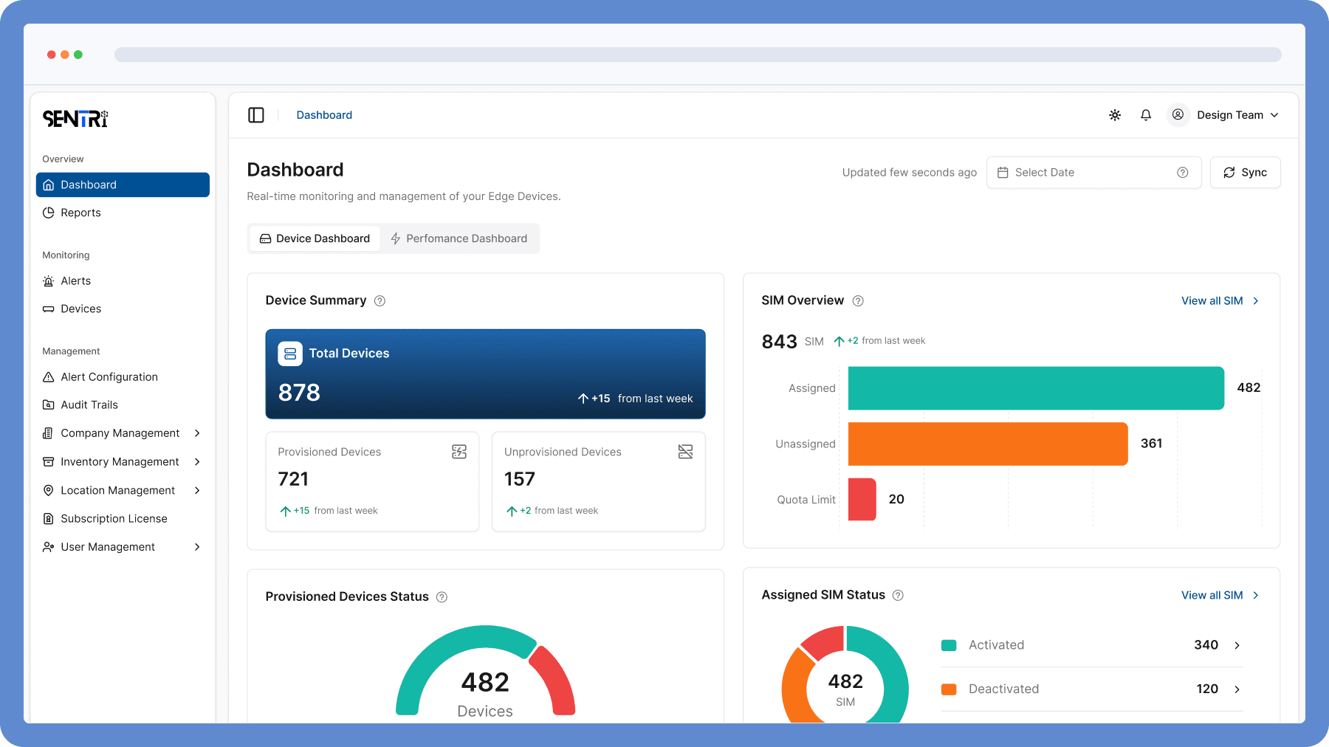The image size is (1329, 747).
Task: Open Assigned SIM Status help icon
Action: [898, 596]
